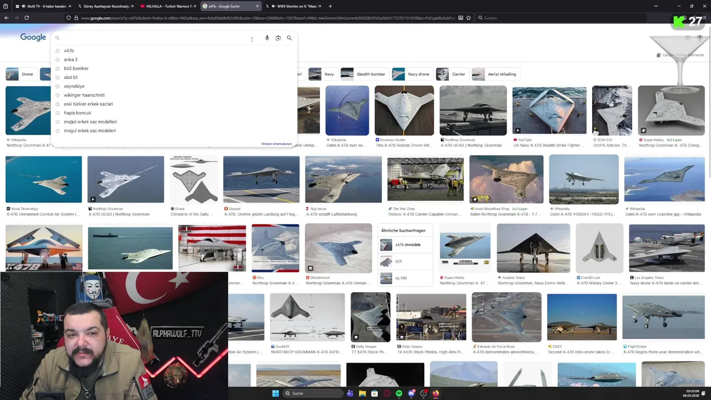
Task: Select the x47b Google Suche tab
Action: [x=230, y=6]
